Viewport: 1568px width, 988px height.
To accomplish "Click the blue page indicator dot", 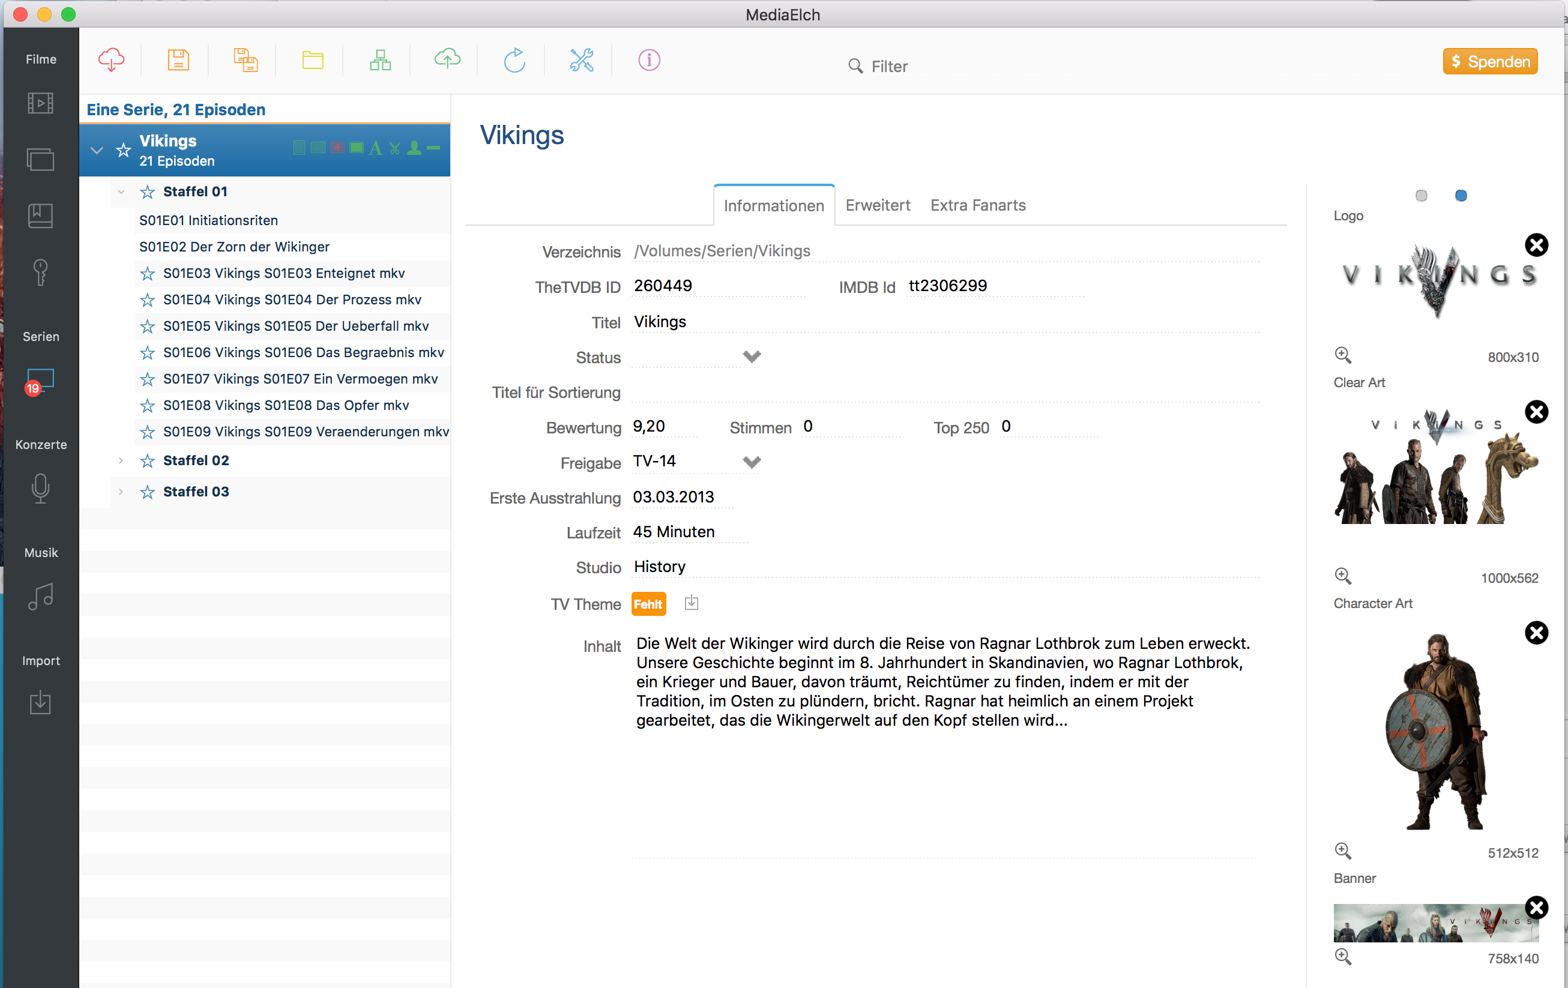I will (1461, 196).
